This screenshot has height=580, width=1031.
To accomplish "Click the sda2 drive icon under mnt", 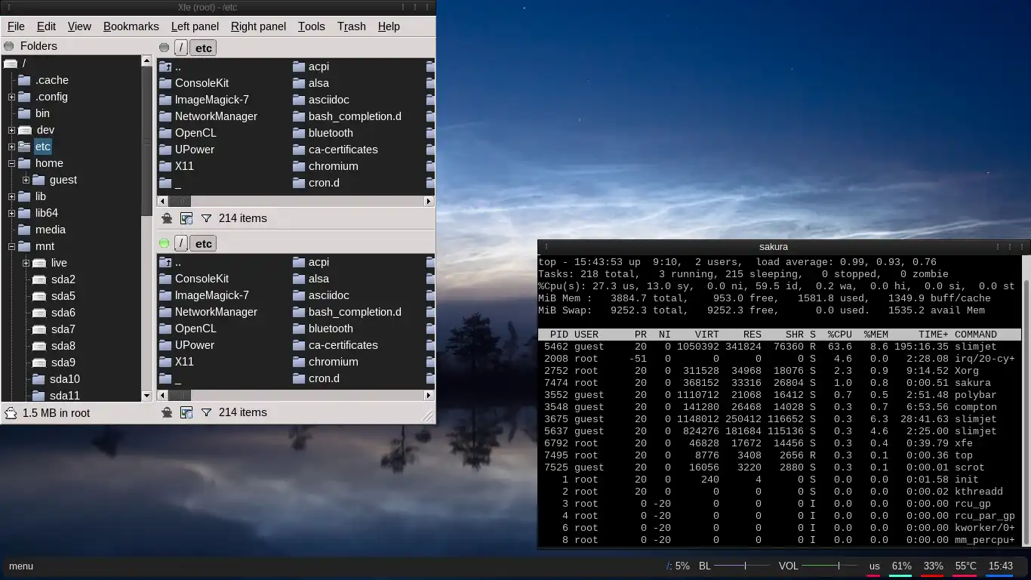I will (x=39, y=279).
